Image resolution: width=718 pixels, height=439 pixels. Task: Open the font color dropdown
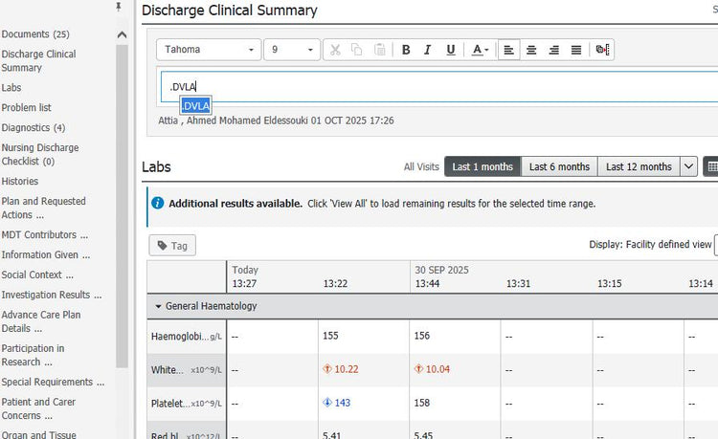tap(486, 50)
